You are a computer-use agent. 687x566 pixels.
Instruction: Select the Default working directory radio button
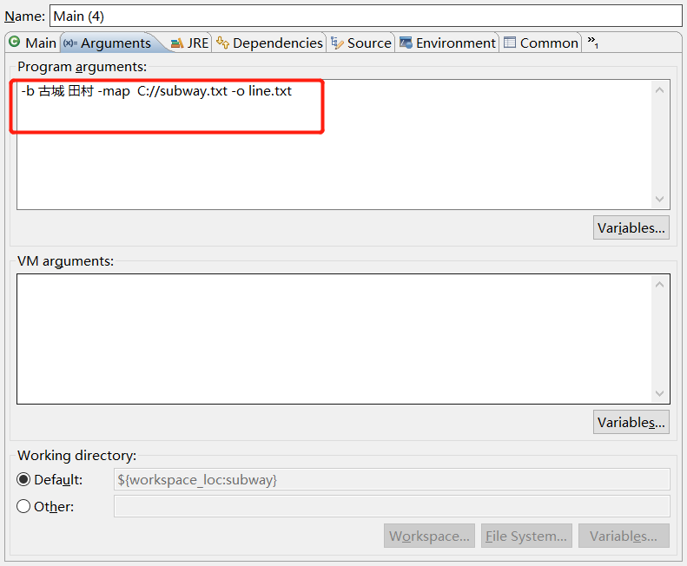tap(23, 480)
